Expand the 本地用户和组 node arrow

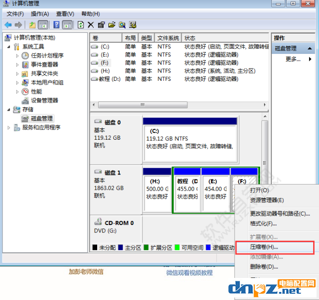17,82
